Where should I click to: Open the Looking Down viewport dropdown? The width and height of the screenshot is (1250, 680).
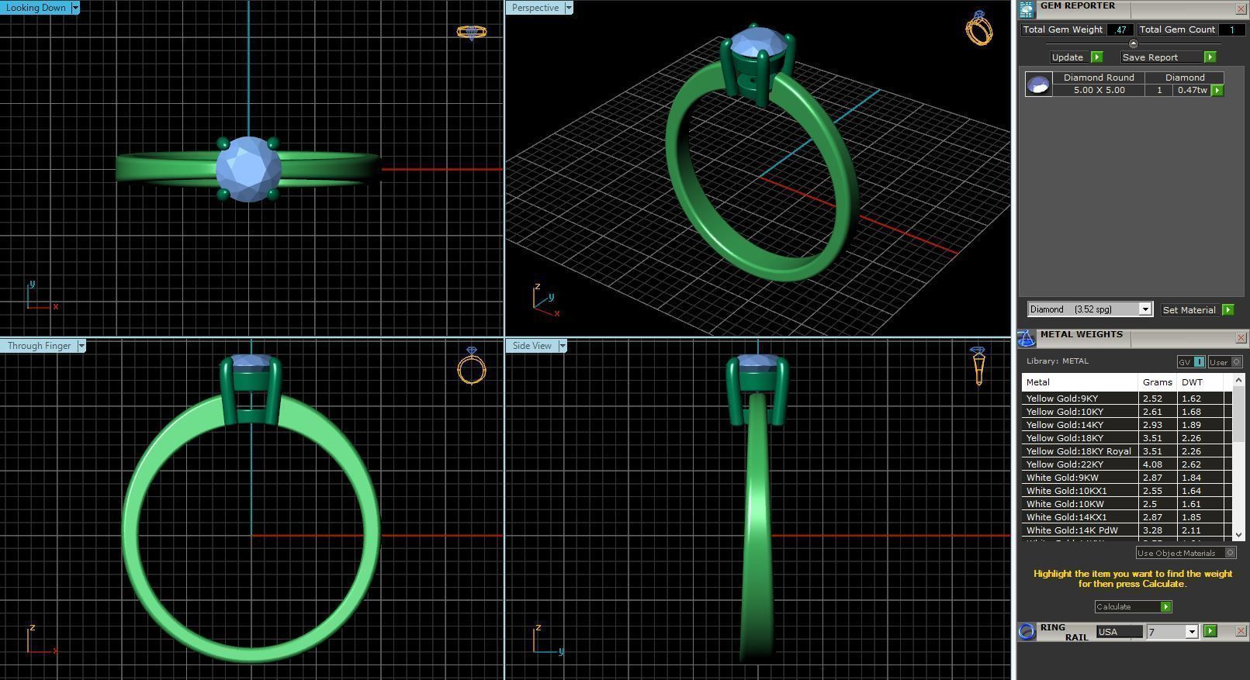point(75,8)
